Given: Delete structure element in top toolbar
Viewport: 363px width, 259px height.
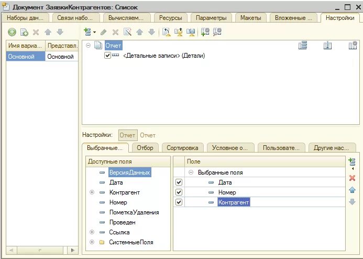Looking at the screenshot, I should click(115, 32).
